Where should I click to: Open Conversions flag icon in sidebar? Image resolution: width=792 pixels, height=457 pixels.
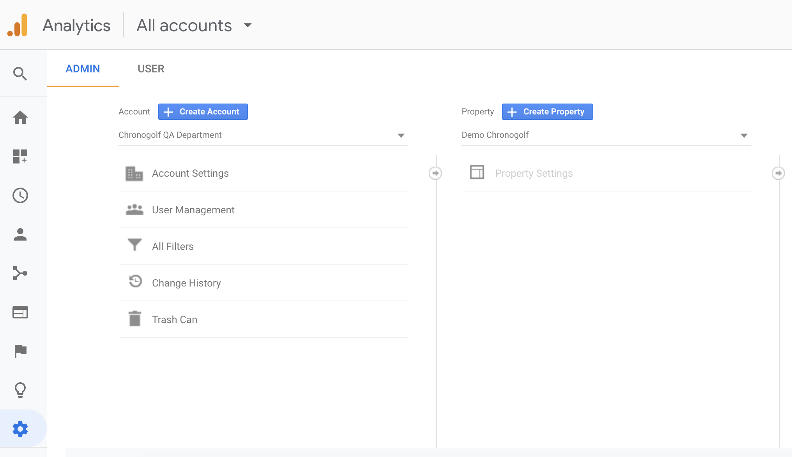coord(20,351)
